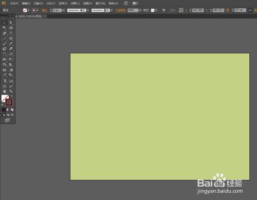Screen dimensions: 257x200
Task: Select the Blend tool
Action: (x=11, y=75)
